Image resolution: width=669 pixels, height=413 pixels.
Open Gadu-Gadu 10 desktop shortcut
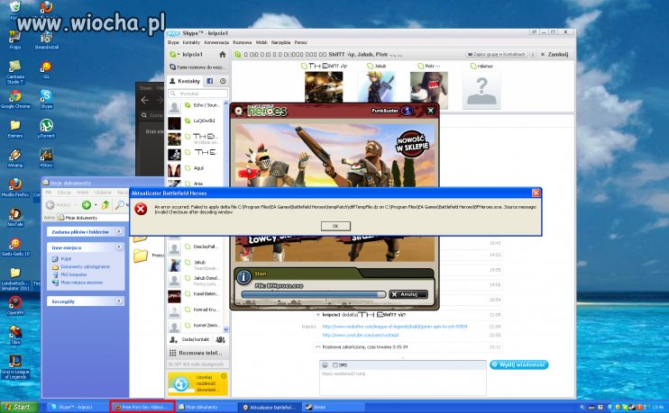coord(15,247)
